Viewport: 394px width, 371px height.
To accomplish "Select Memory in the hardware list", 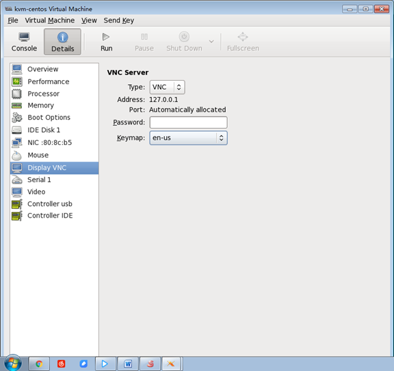I will (x=54, y=105).
